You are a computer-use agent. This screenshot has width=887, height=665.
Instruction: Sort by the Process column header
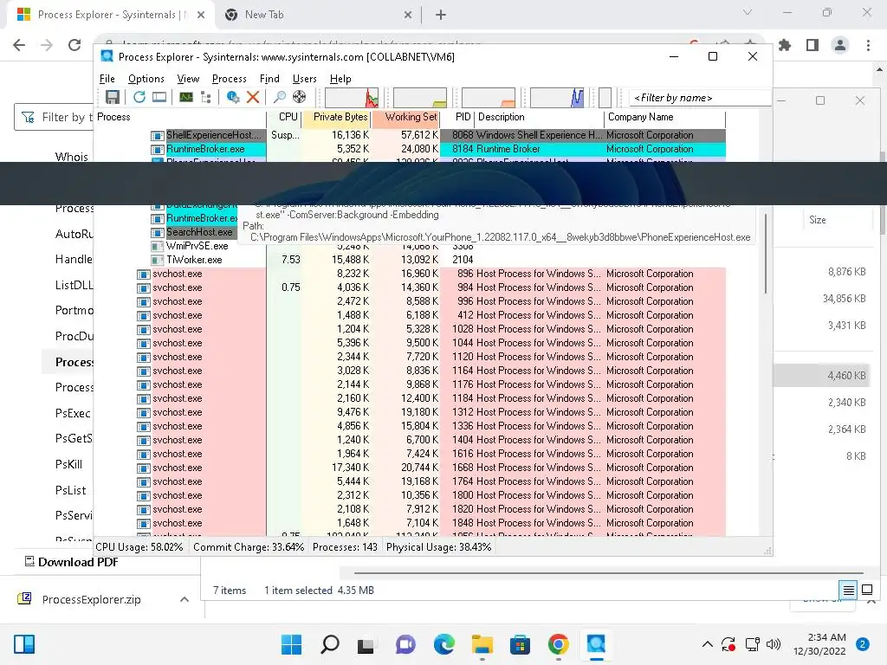(180, 117)
